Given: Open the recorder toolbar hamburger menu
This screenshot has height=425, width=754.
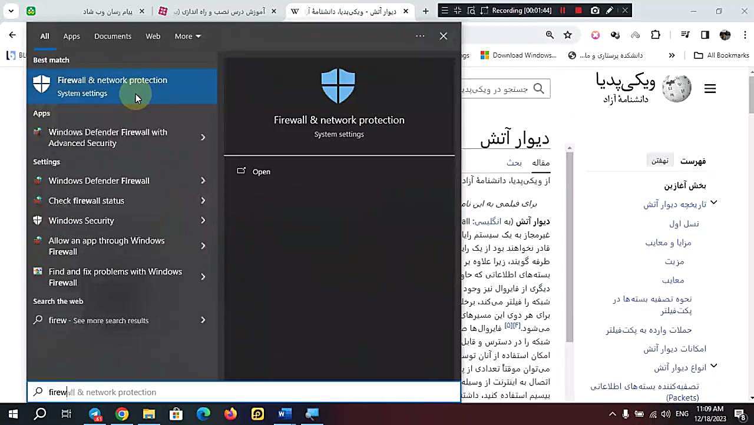Looking at the screenshot, I should point(445,11).
